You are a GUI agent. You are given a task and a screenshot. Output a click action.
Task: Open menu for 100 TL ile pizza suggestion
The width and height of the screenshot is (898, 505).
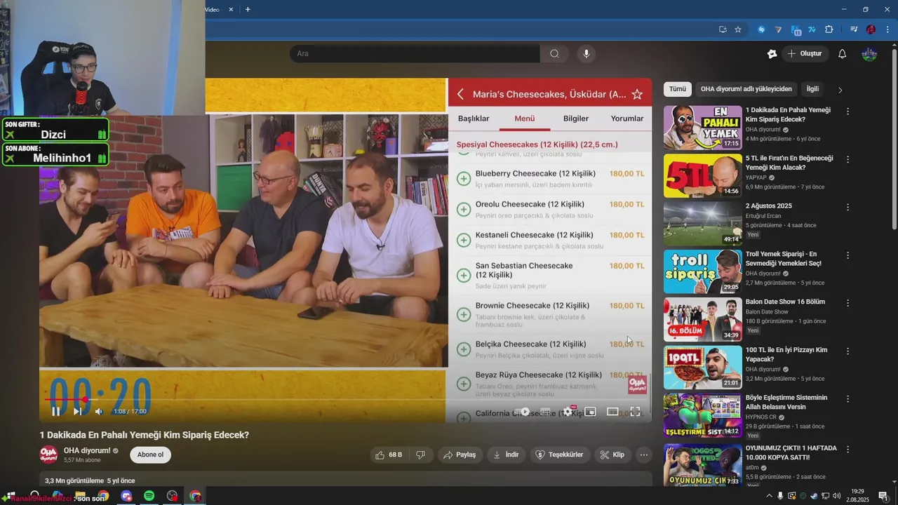pos(847,351)
